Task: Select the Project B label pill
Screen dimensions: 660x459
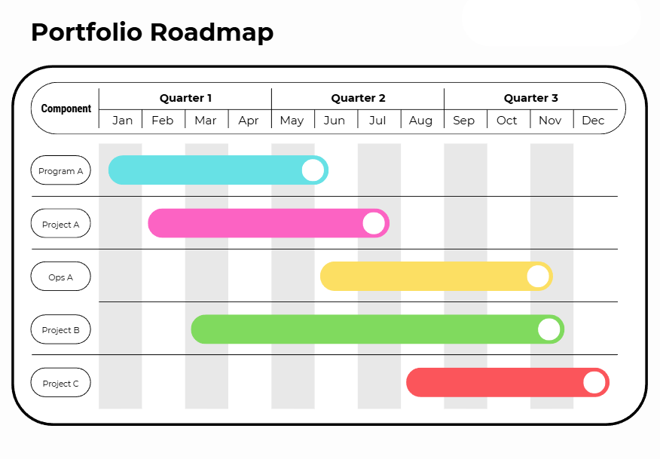Action: pyautogui.click(x=61, y=330)
